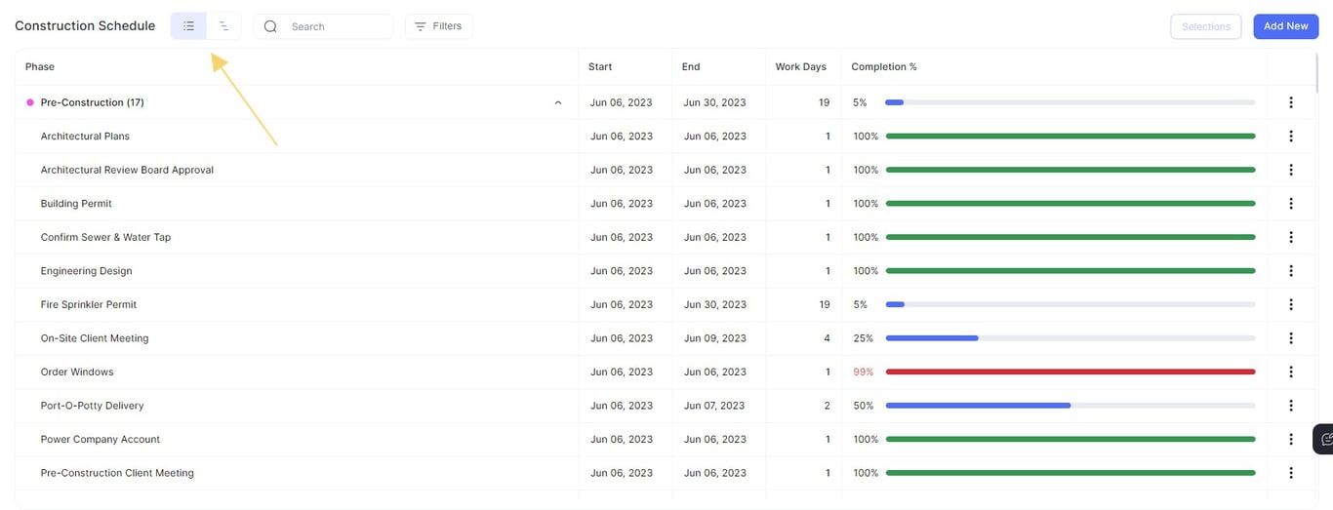
Task: Select the On-Site Client Meeting task name
Action: click(95, 338)
